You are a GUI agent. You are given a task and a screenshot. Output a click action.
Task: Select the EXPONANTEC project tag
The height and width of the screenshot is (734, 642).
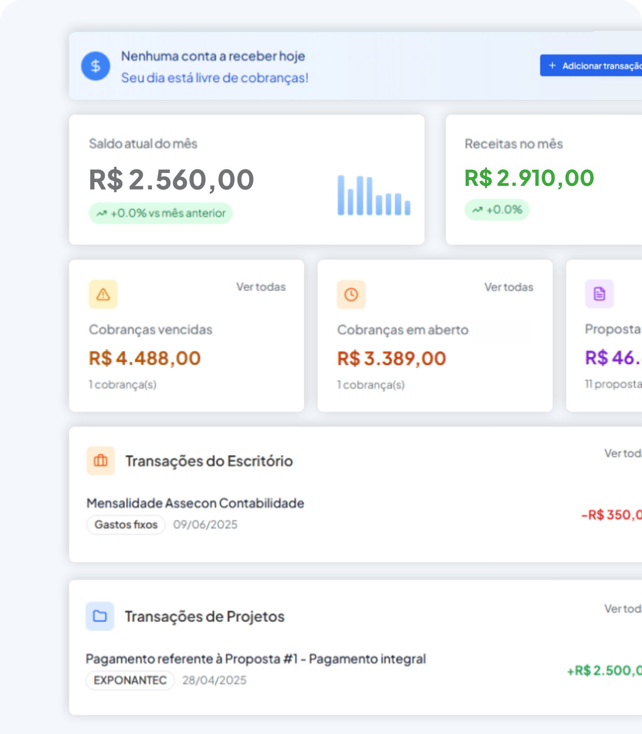coord(130,680)
